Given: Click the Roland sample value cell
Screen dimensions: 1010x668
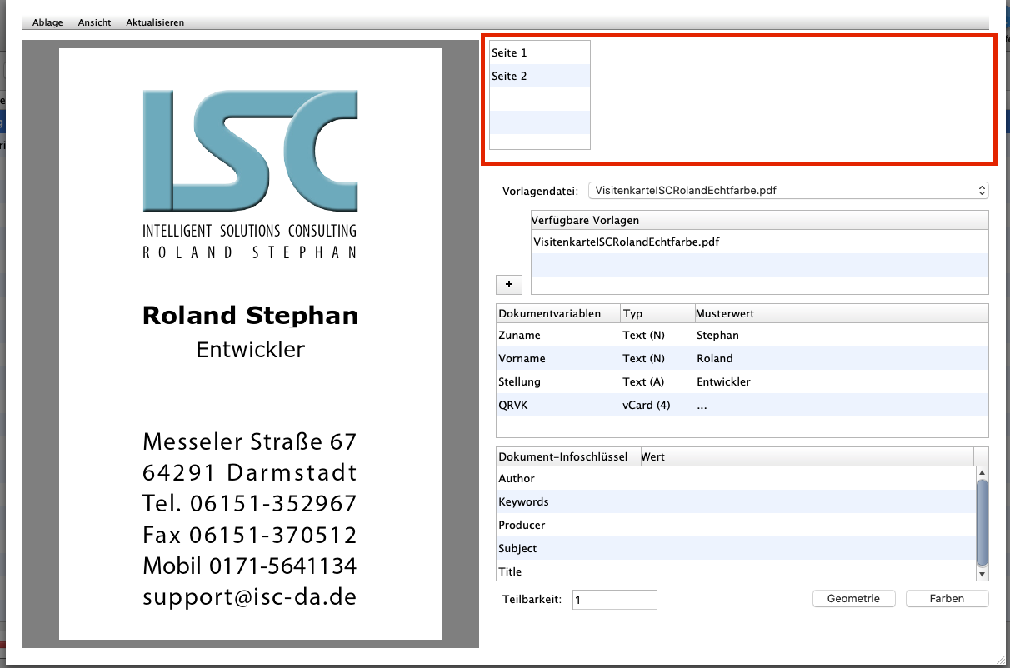Looking at the screenshot, I should [x=715, y=358].
